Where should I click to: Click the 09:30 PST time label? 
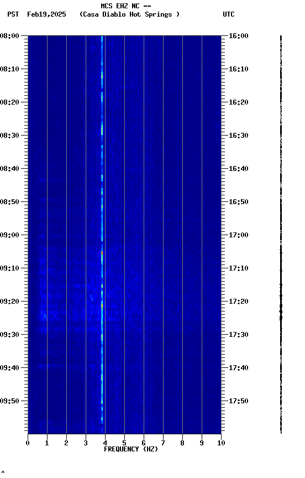click(x=9, y=335)
